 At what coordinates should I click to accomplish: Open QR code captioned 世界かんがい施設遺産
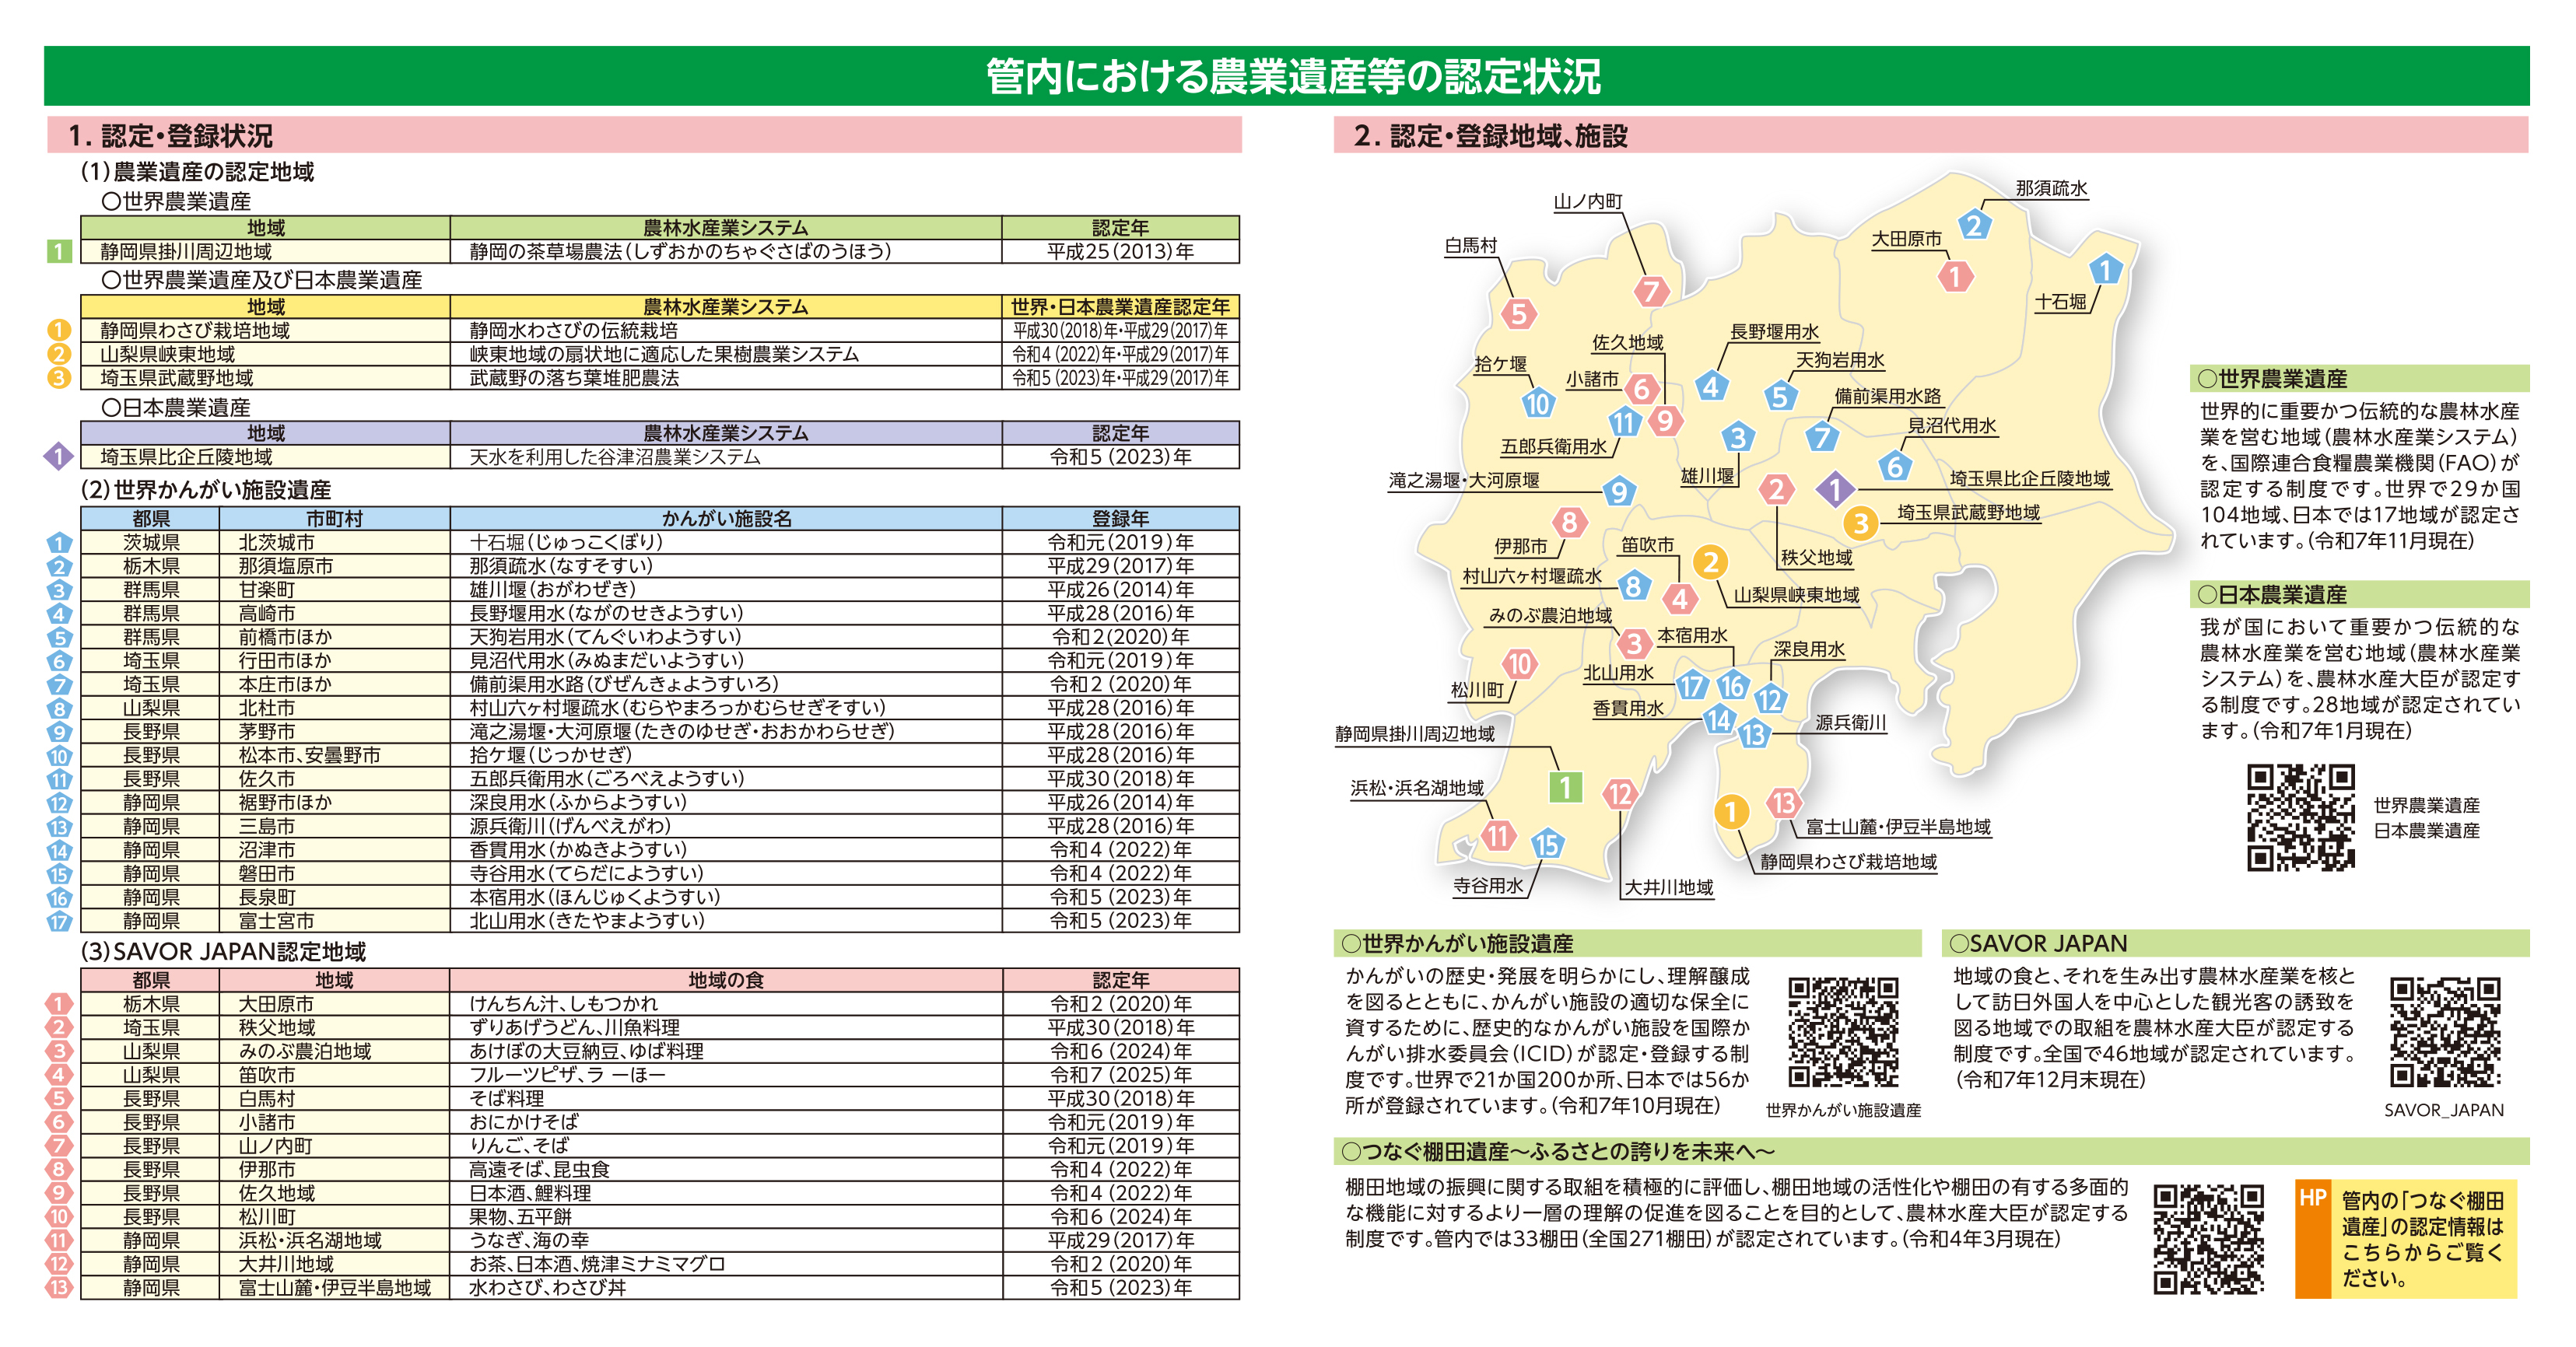[1843, 1032]
